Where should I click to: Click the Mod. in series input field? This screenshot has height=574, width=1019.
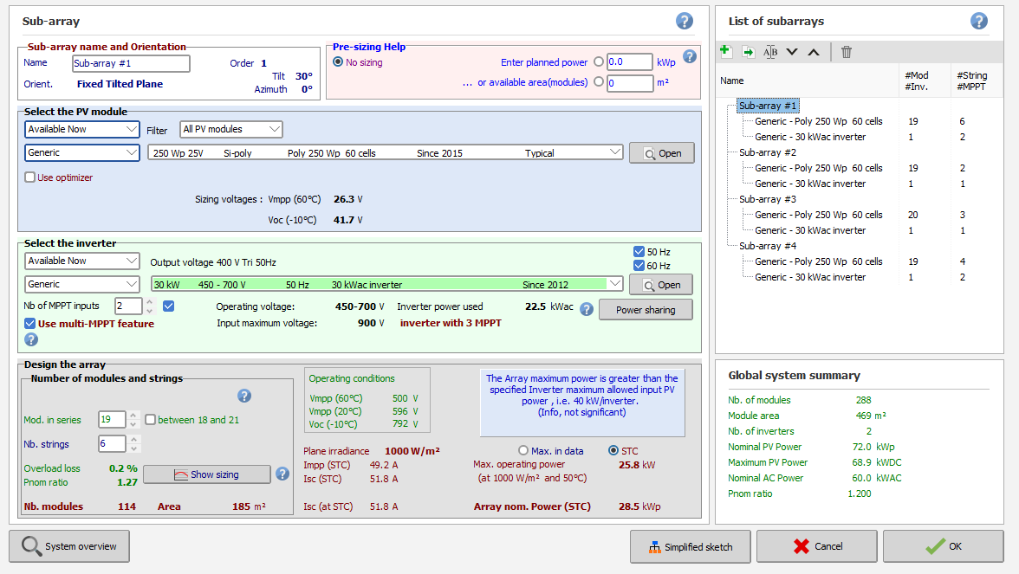(112, 419)
